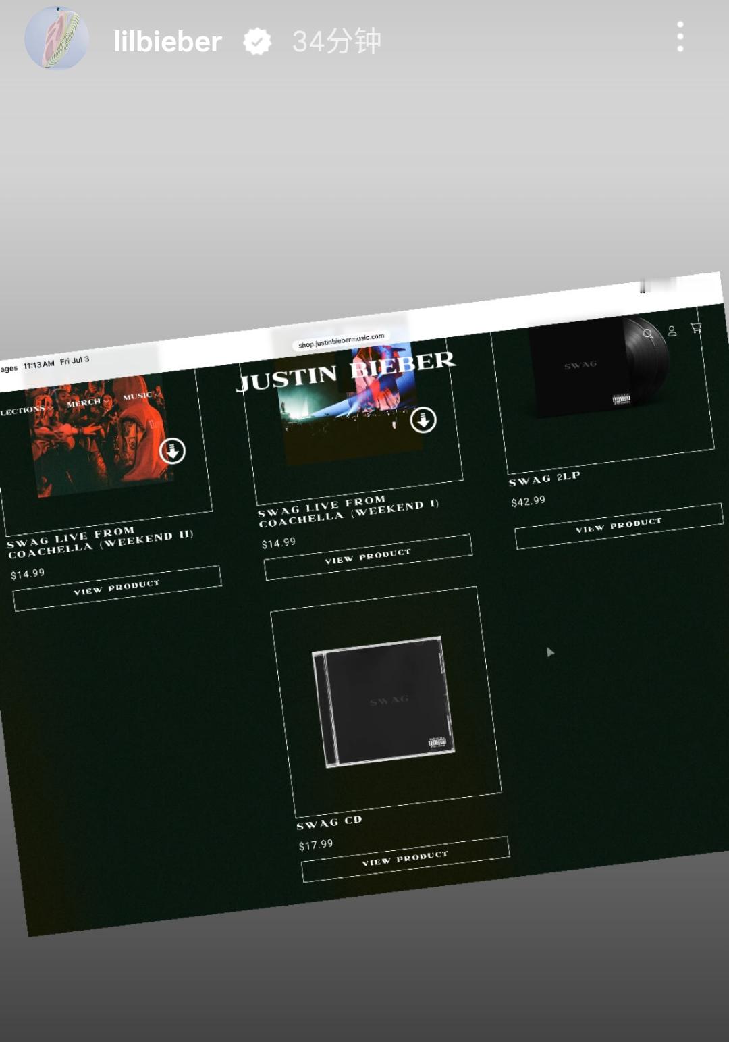Open the three-dot story options menu

click(x=680, y=36)
